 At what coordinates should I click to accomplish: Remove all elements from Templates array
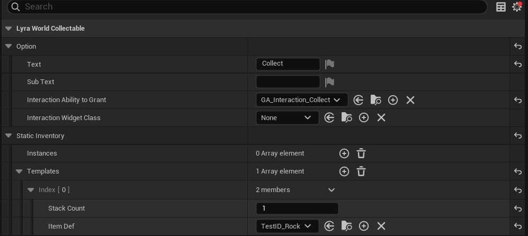(361, 171)
